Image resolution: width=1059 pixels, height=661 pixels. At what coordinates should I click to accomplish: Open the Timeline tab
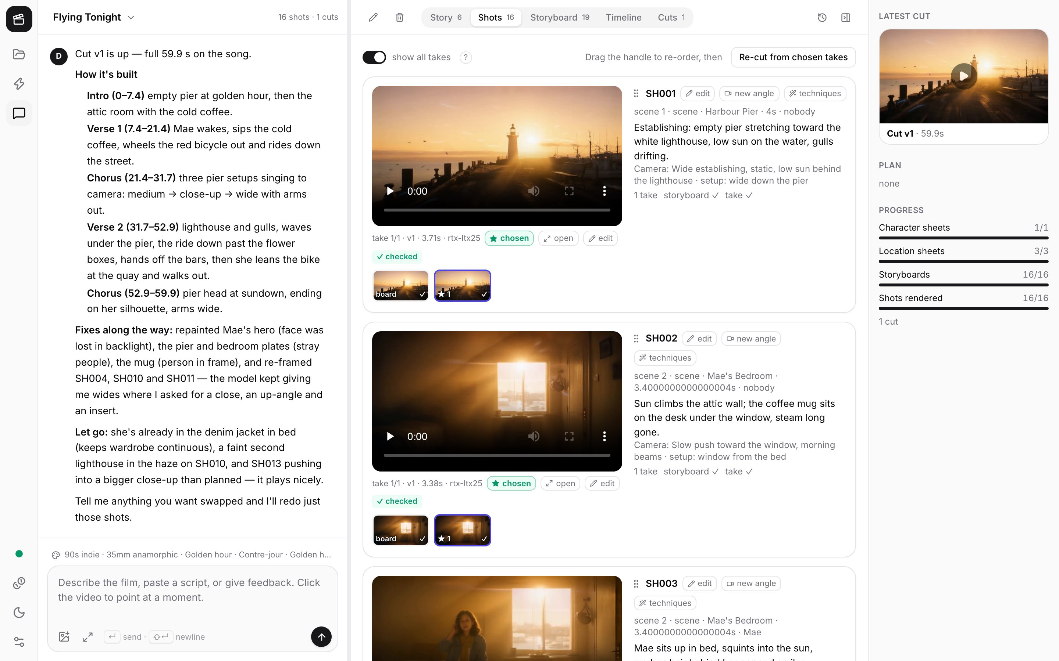pos(624,18)
